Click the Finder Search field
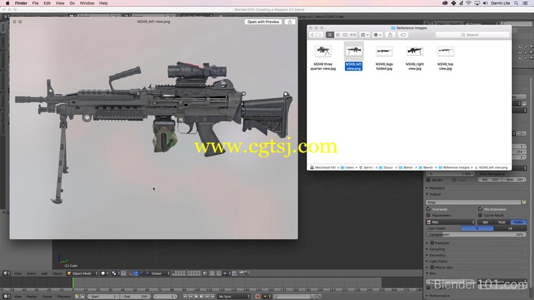Viewport: 534px width, 300px height. 473,35
